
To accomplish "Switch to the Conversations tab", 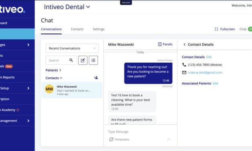I will click(x=51, y=29).
